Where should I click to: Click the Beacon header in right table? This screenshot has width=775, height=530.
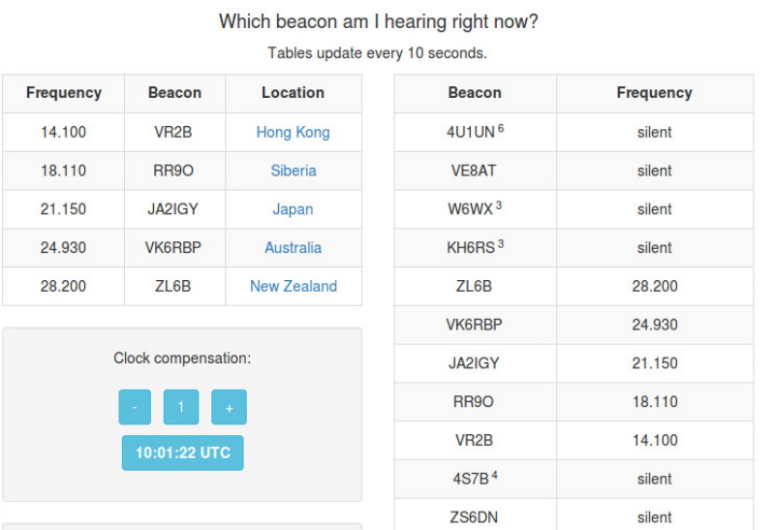(x=475, y=93)
